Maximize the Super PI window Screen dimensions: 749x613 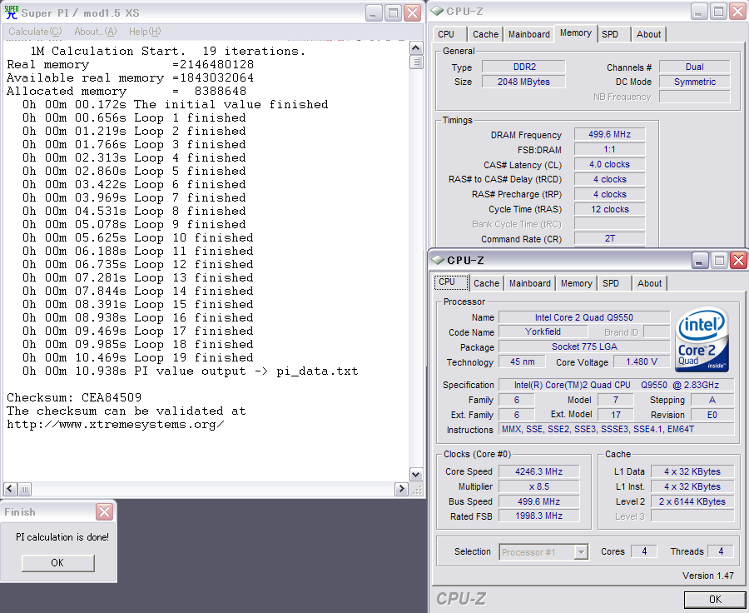(x=393, y=13)
